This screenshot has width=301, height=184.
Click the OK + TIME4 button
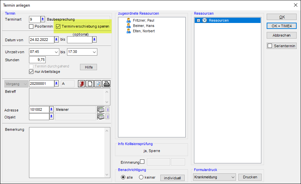tap(281, 26)
